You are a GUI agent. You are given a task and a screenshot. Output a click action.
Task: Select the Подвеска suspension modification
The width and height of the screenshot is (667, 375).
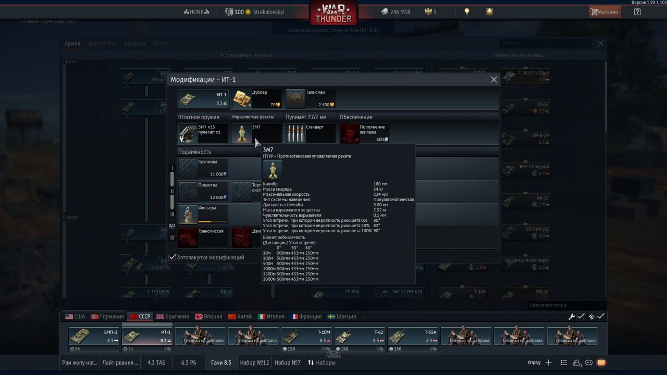[x=203, y=191]
